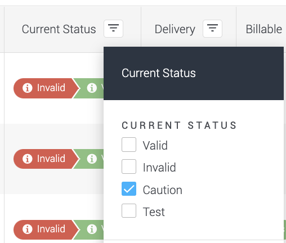Click info icon on third green badge
Screen dimensions: 286x243
point(92,229)
